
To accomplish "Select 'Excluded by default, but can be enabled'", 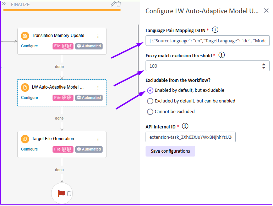I will pyautogui.click(x=150, y=101).
